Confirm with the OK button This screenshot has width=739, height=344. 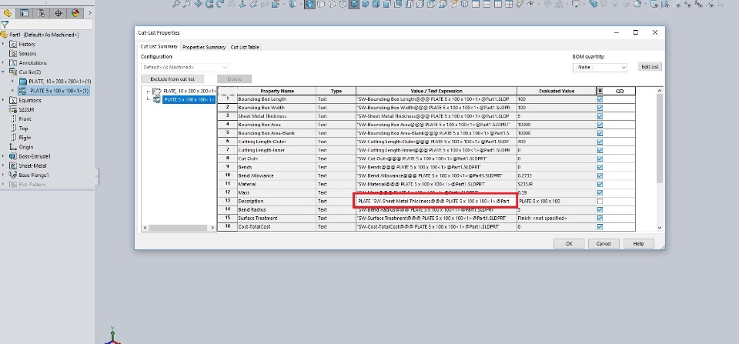[x=569, y=244]
